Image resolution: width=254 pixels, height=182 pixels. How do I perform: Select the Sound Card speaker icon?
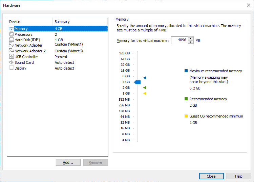[12, 62]
